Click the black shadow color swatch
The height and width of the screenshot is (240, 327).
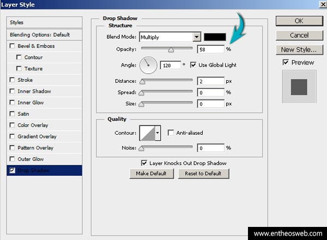pos(214,37)
